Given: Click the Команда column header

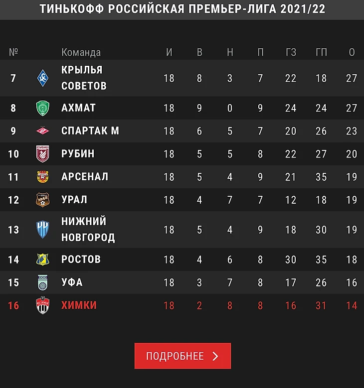Looking at the screenshot, I should pyautogui.click(x=81, y=52).
